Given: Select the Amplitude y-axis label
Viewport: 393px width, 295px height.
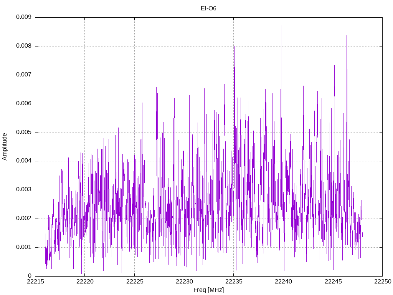Looking at the screenshot, I should click(x=5, y=147).
